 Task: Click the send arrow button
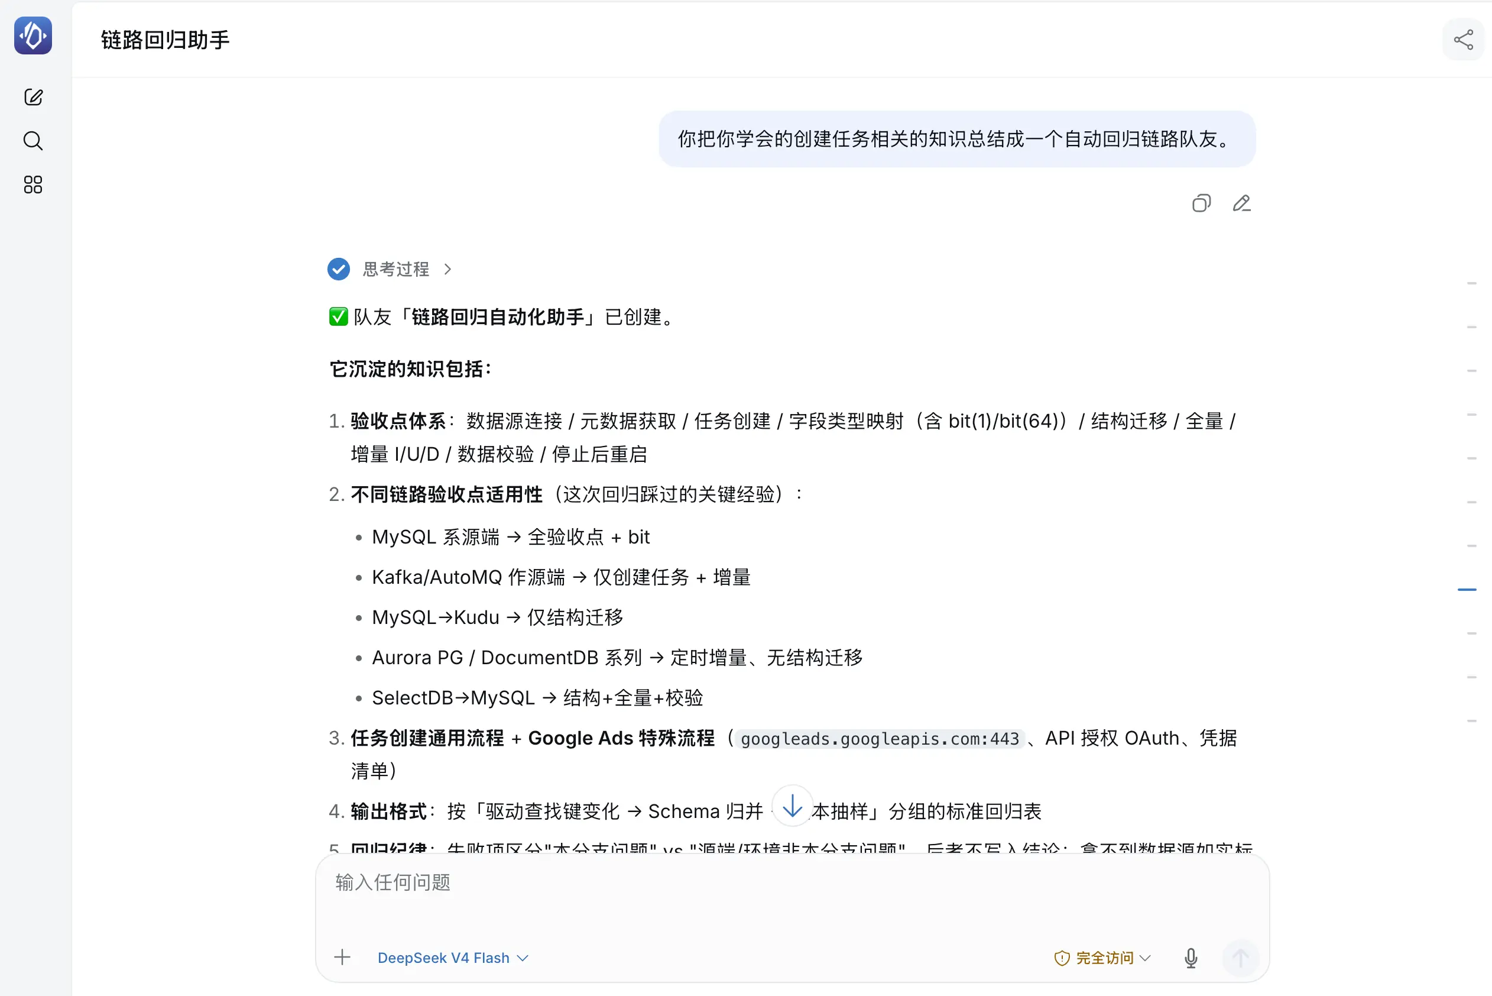point(1241,958)
